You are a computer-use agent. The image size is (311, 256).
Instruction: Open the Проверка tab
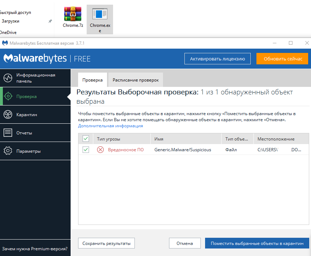pyautogui.click(x=92, y=80)
